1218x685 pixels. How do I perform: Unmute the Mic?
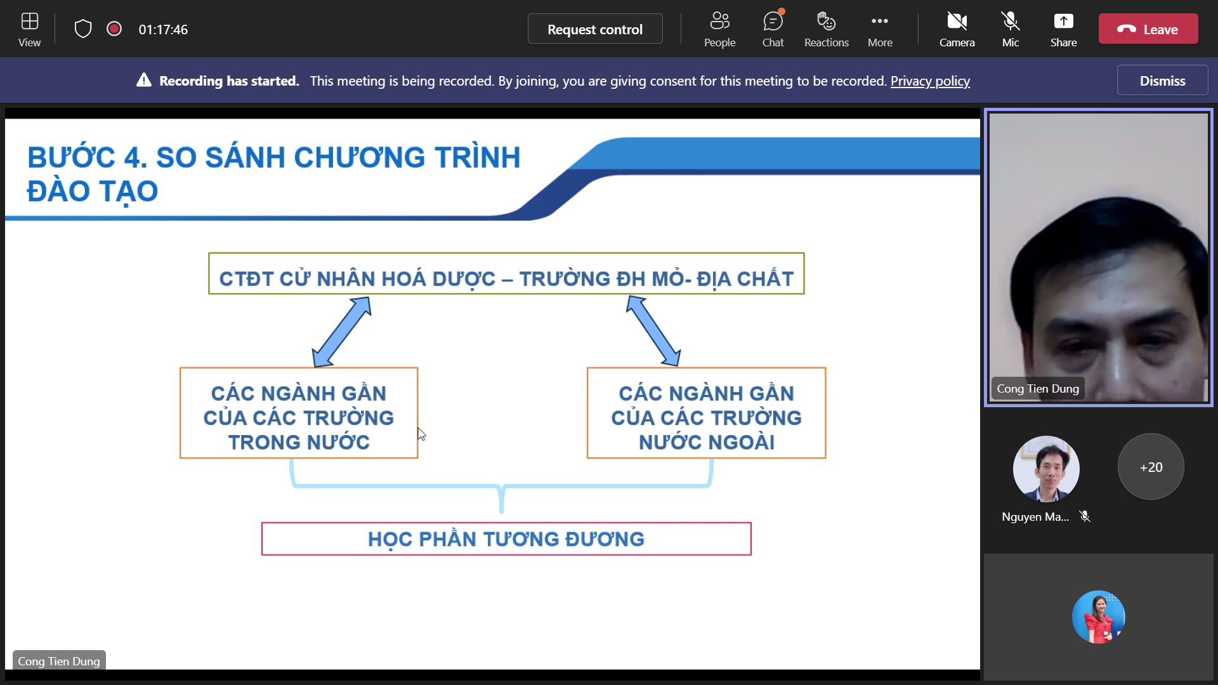click(1011, 29)
